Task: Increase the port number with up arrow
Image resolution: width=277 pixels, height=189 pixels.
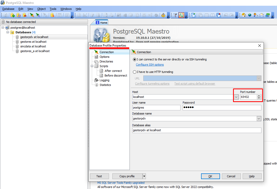Action: tap(259, 96)
